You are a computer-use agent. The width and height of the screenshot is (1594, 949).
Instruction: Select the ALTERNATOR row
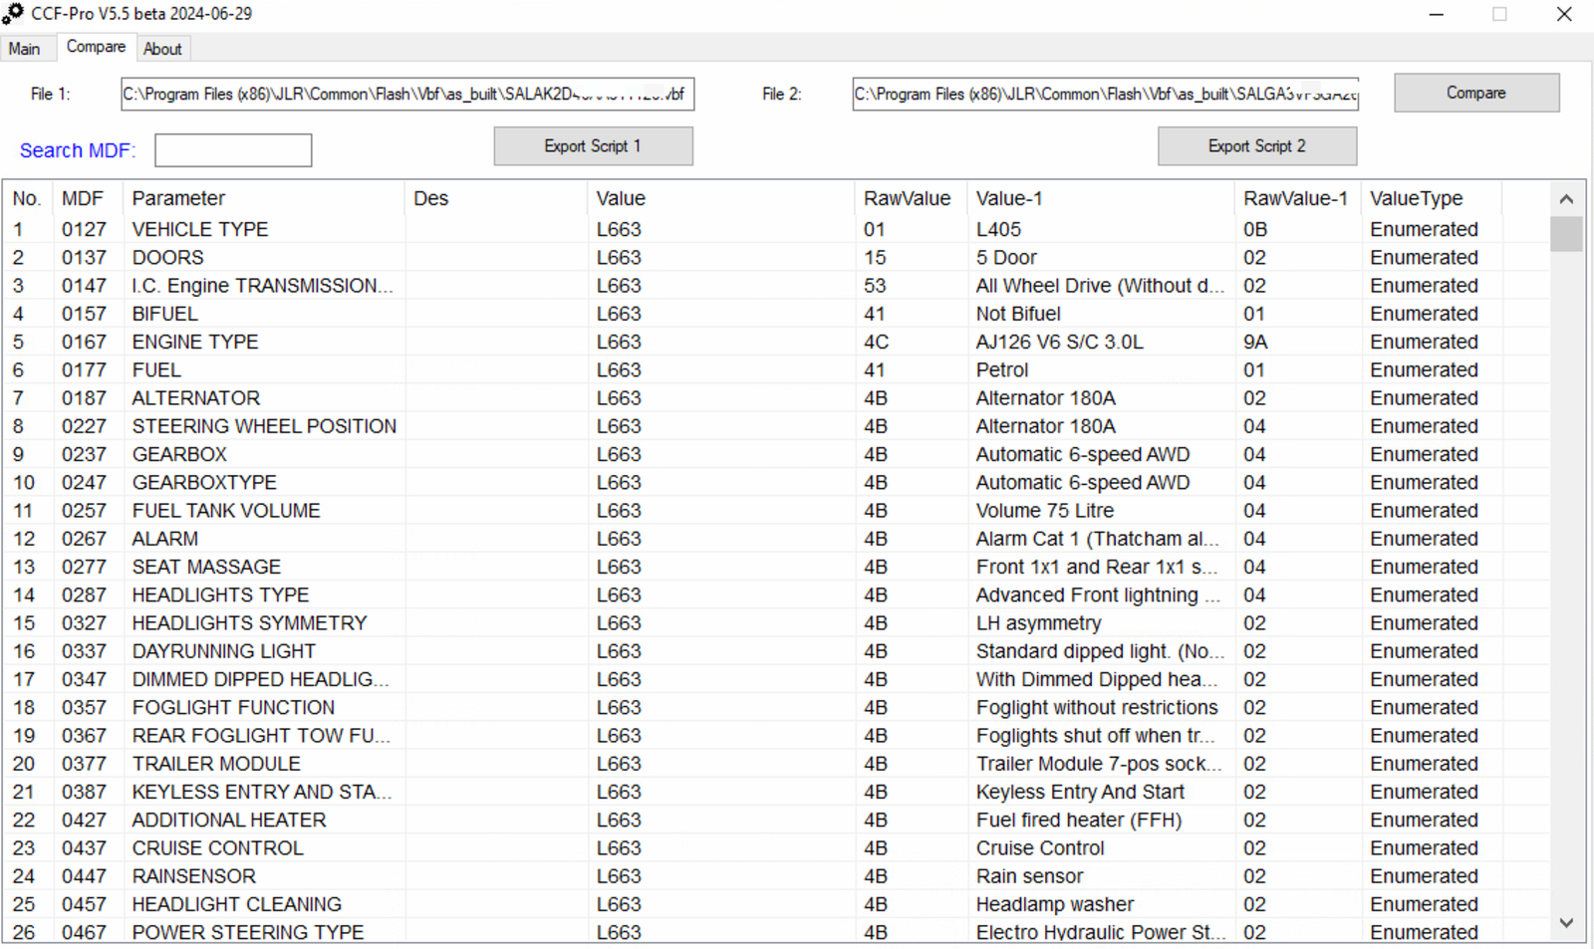(x=775, y=398)
